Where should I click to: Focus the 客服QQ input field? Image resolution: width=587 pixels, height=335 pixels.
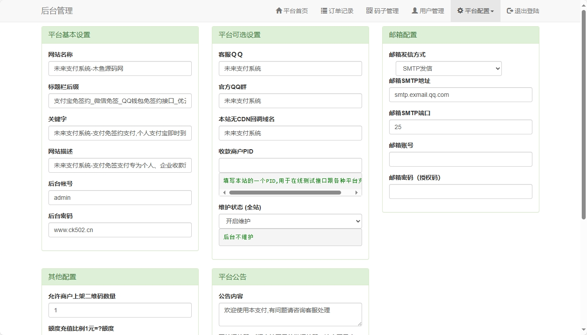(290, 68)
